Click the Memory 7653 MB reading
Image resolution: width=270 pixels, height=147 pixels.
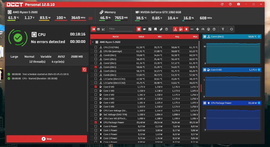tap(121, 18)
